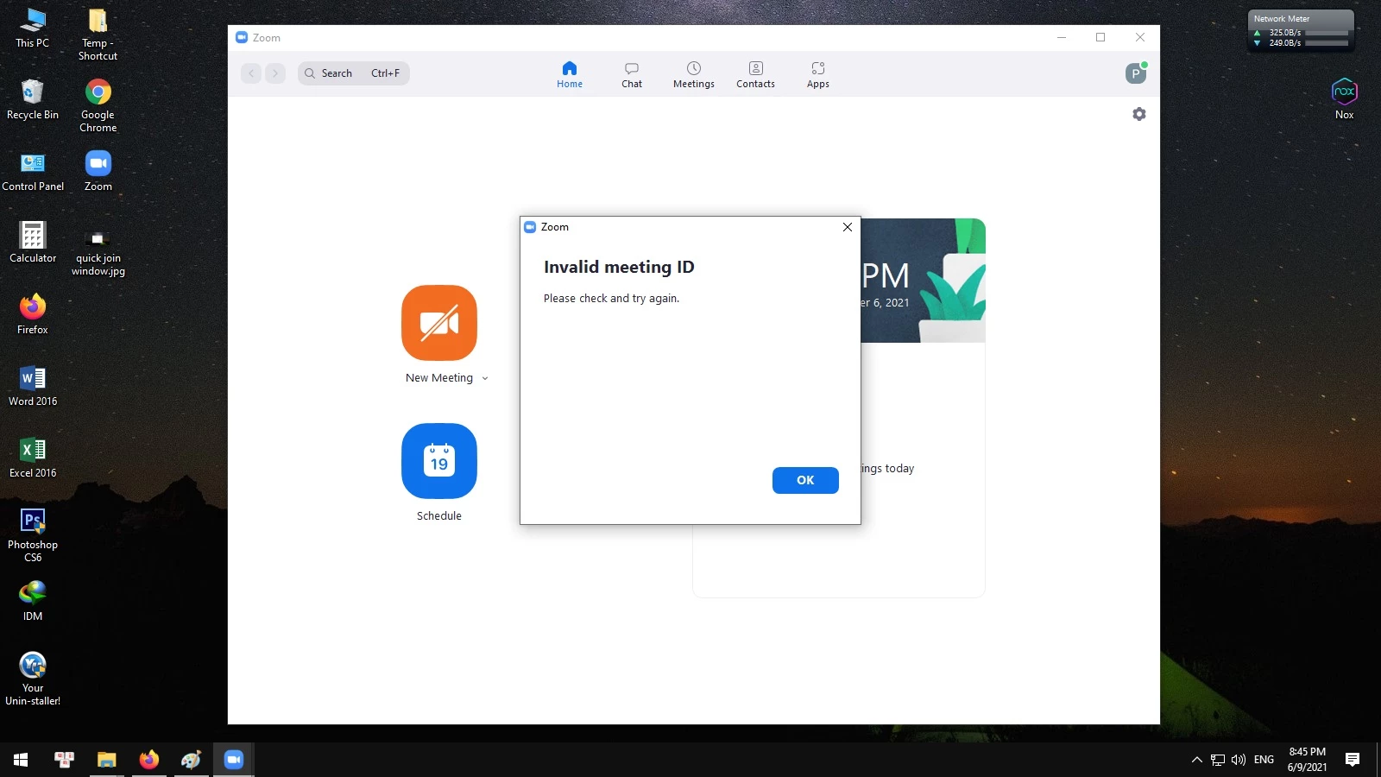Show hidden tray icons arrow
The image size is (1381, 777).
click(x=1196, y=760)
